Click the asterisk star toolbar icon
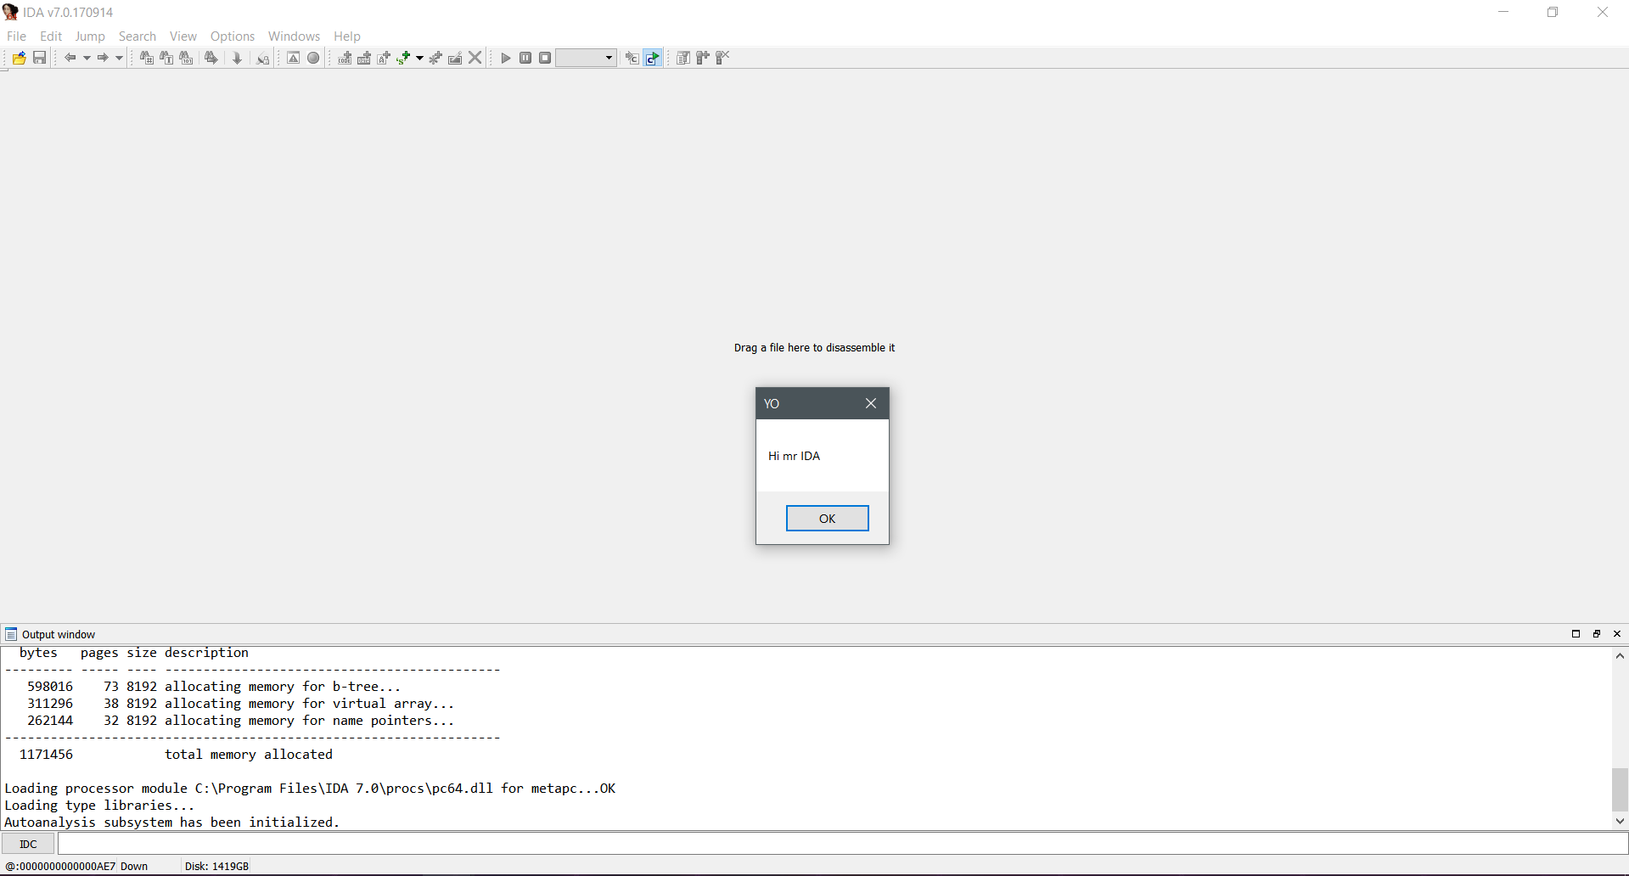 point(435,58)
